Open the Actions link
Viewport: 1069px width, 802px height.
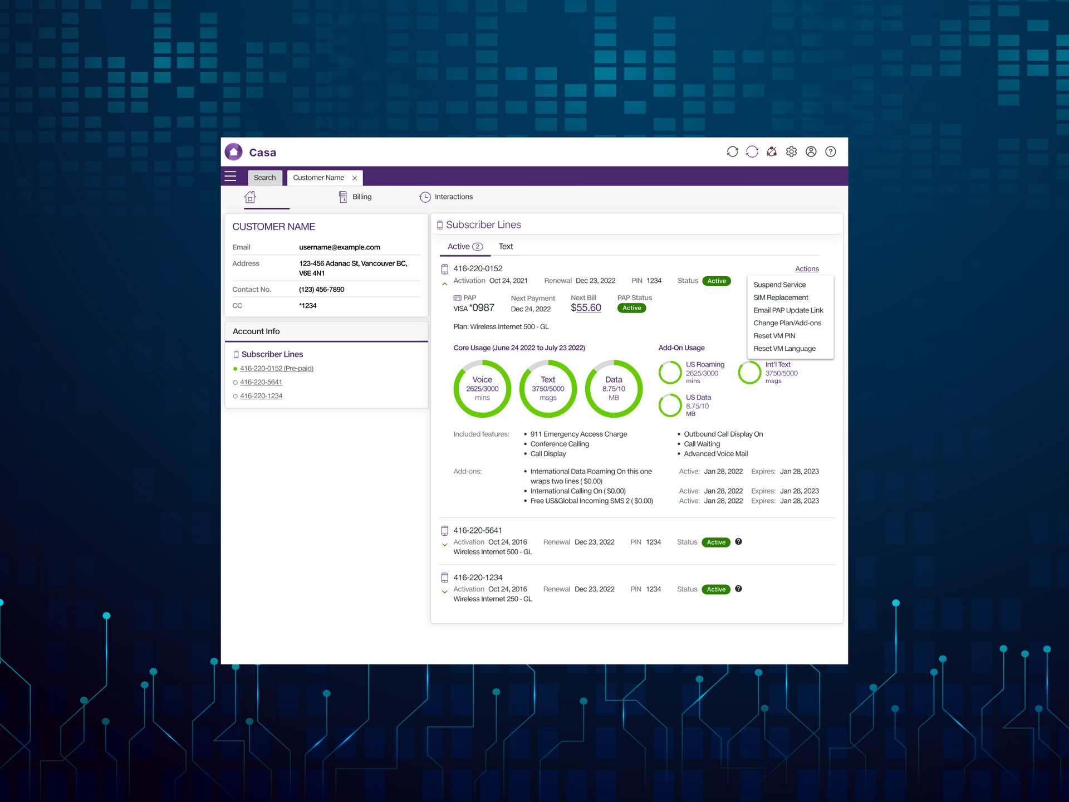click(806, 269)
